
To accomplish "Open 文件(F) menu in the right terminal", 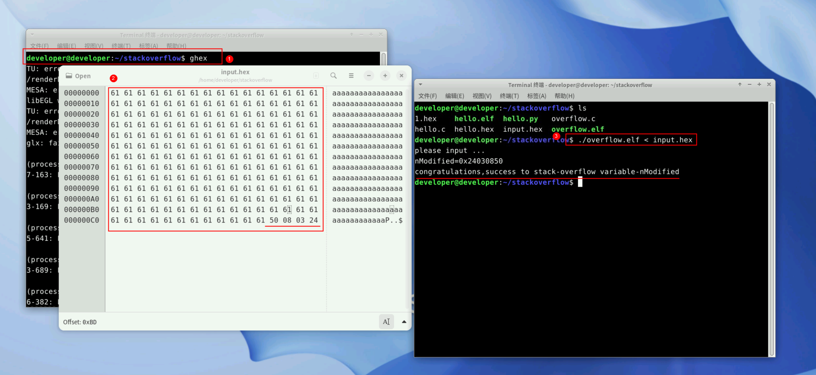I will pyautogui.click(x=428, y=96).
